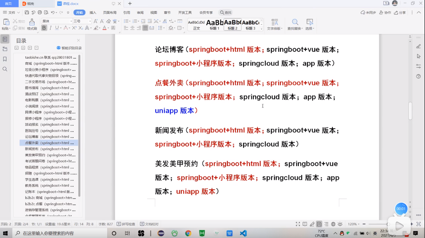Toggle Bold formatting button

click(44, 28)
